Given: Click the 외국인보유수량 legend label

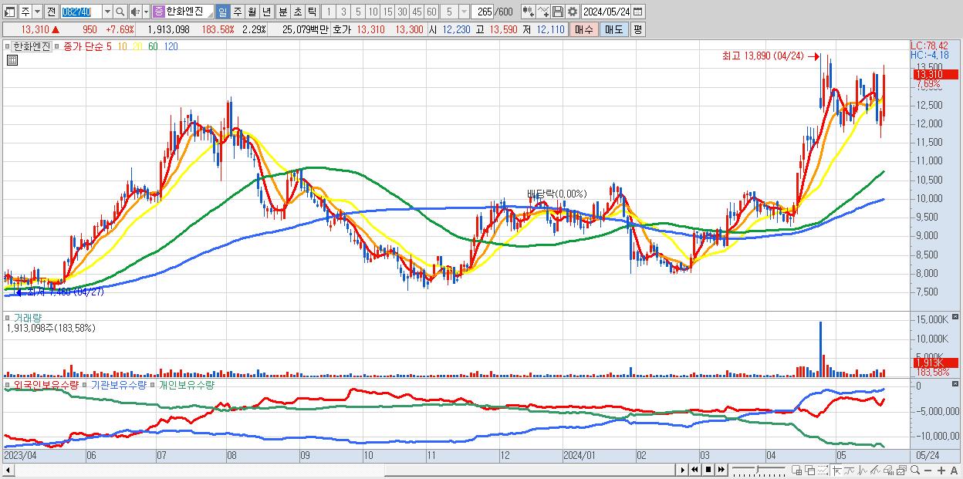Looking at the screenshot, I should tap(46, 384).
